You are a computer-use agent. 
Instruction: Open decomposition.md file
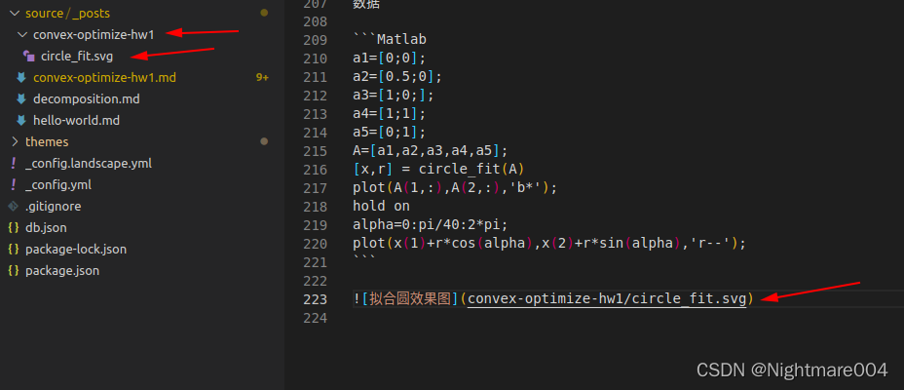pyautogui.click(x=86, y=99)
